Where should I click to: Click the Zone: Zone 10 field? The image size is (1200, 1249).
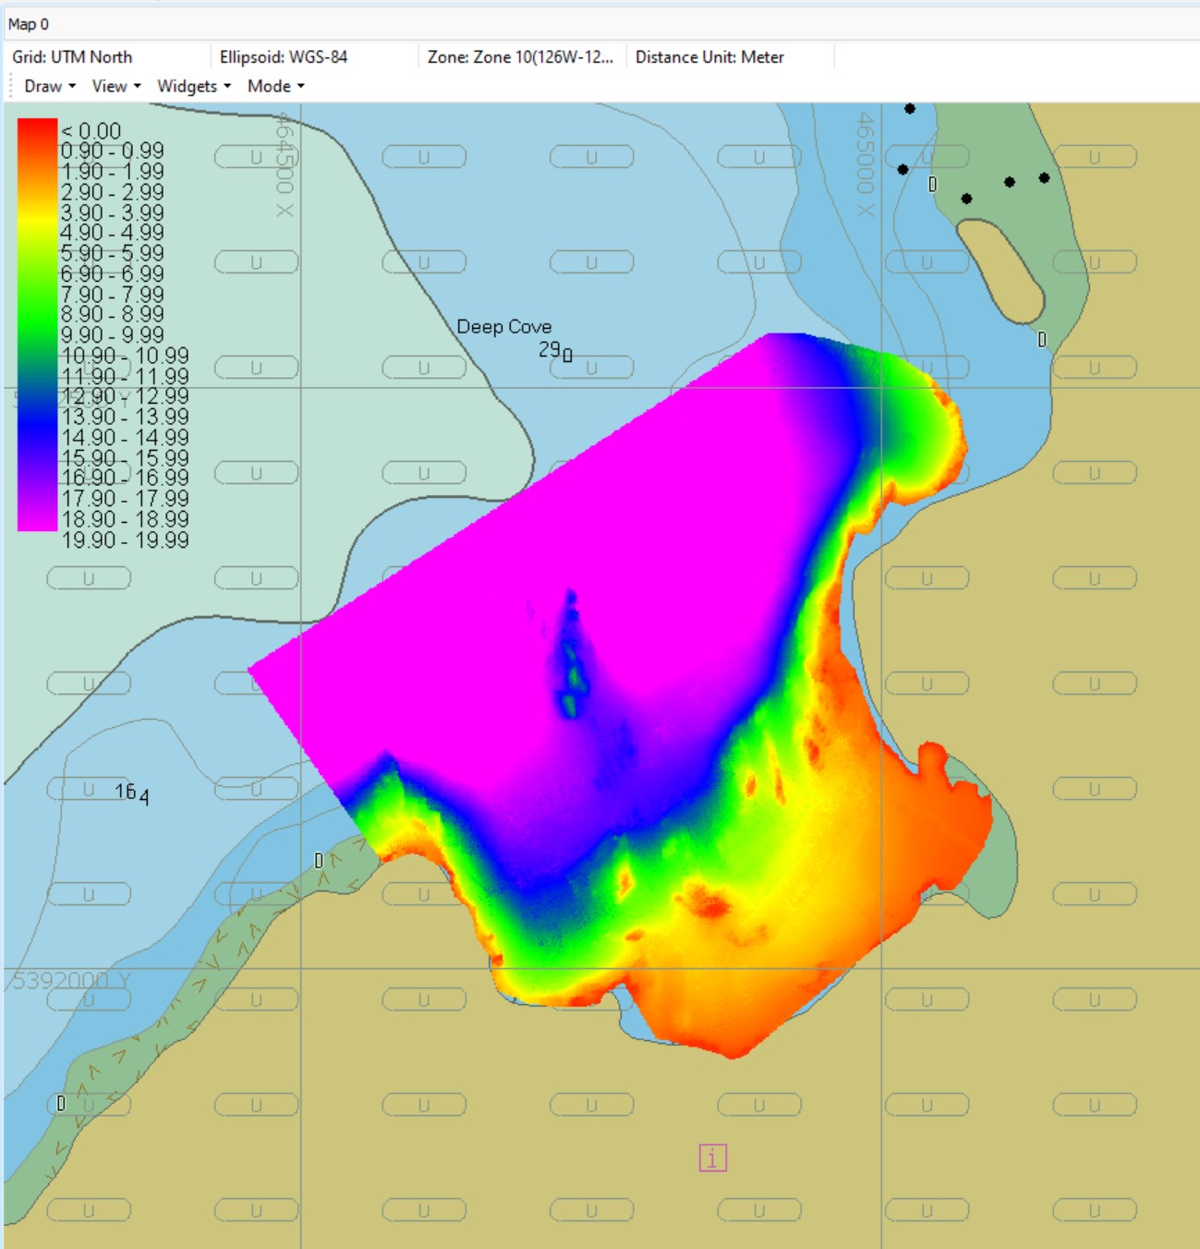pos(519,57)
